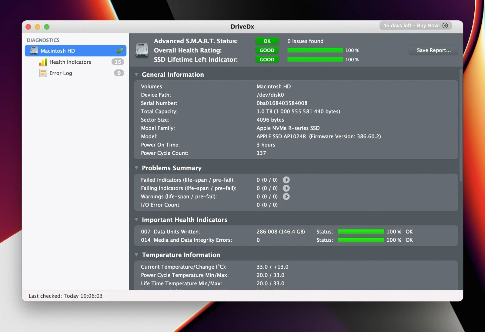
Task: Click the Save Report... button
Action: pyautogui.click(x=433, y=50)
